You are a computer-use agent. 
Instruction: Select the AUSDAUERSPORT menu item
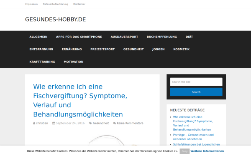(124, 37)
